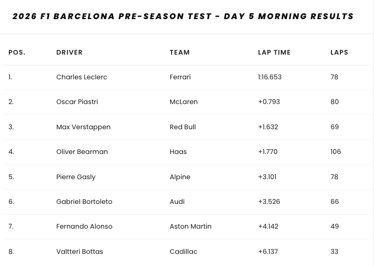Click Oliver Bearman's driver entry

pyautogui.click(x=82, y=152)
